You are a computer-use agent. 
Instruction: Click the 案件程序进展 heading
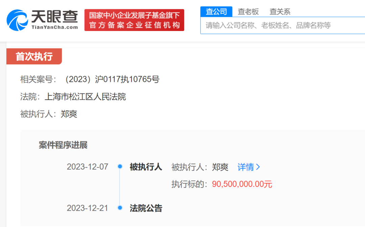(63, 145)
